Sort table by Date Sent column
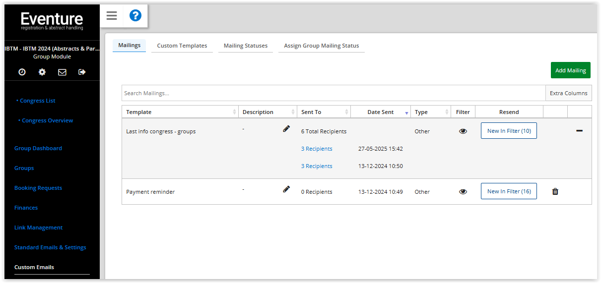The width and height of the screenshot is (601, 283). [381, 112]
